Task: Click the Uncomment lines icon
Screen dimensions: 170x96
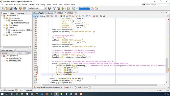Action: point(104,16)
